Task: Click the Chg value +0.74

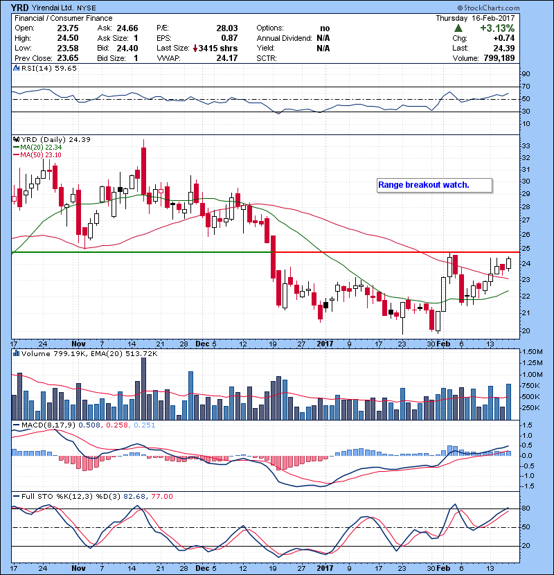Action: point(503,38)
